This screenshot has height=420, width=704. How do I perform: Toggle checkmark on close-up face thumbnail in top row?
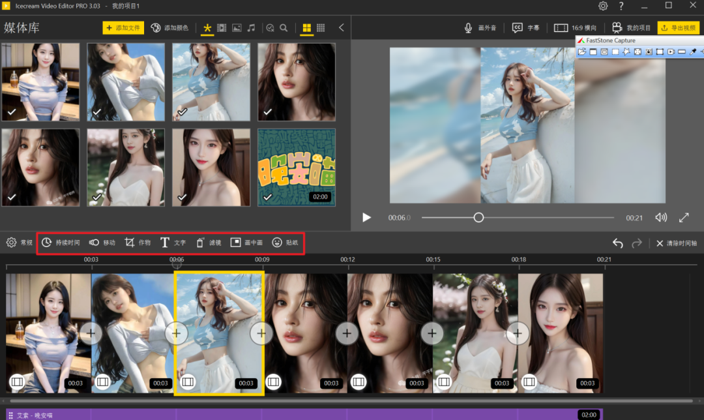tap(268, 112)
